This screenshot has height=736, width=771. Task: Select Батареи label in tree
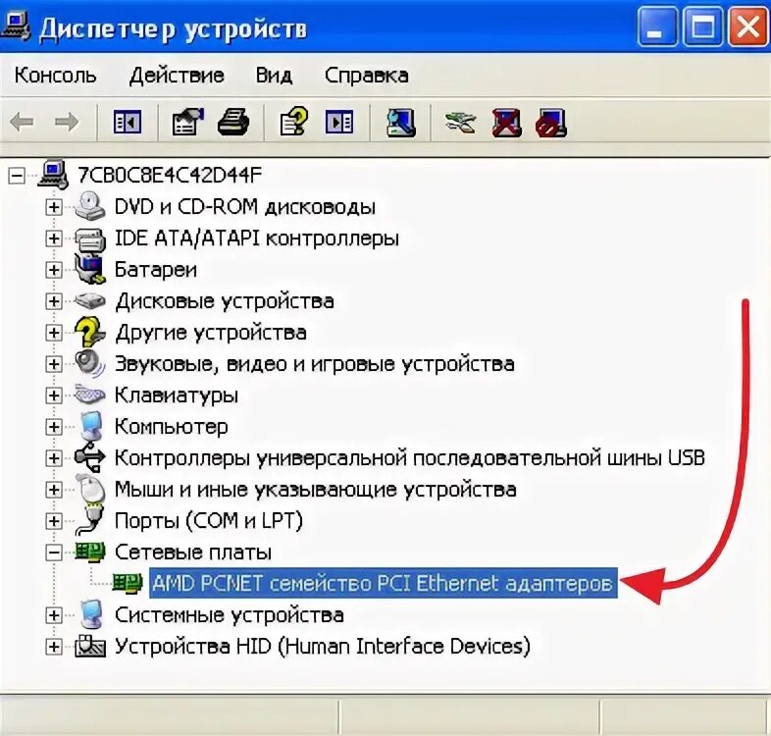click(155, 270)
